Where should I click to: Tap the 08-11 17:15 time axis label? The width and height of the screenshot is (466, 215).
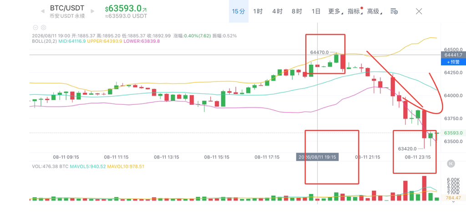click(x=267, y=157)
